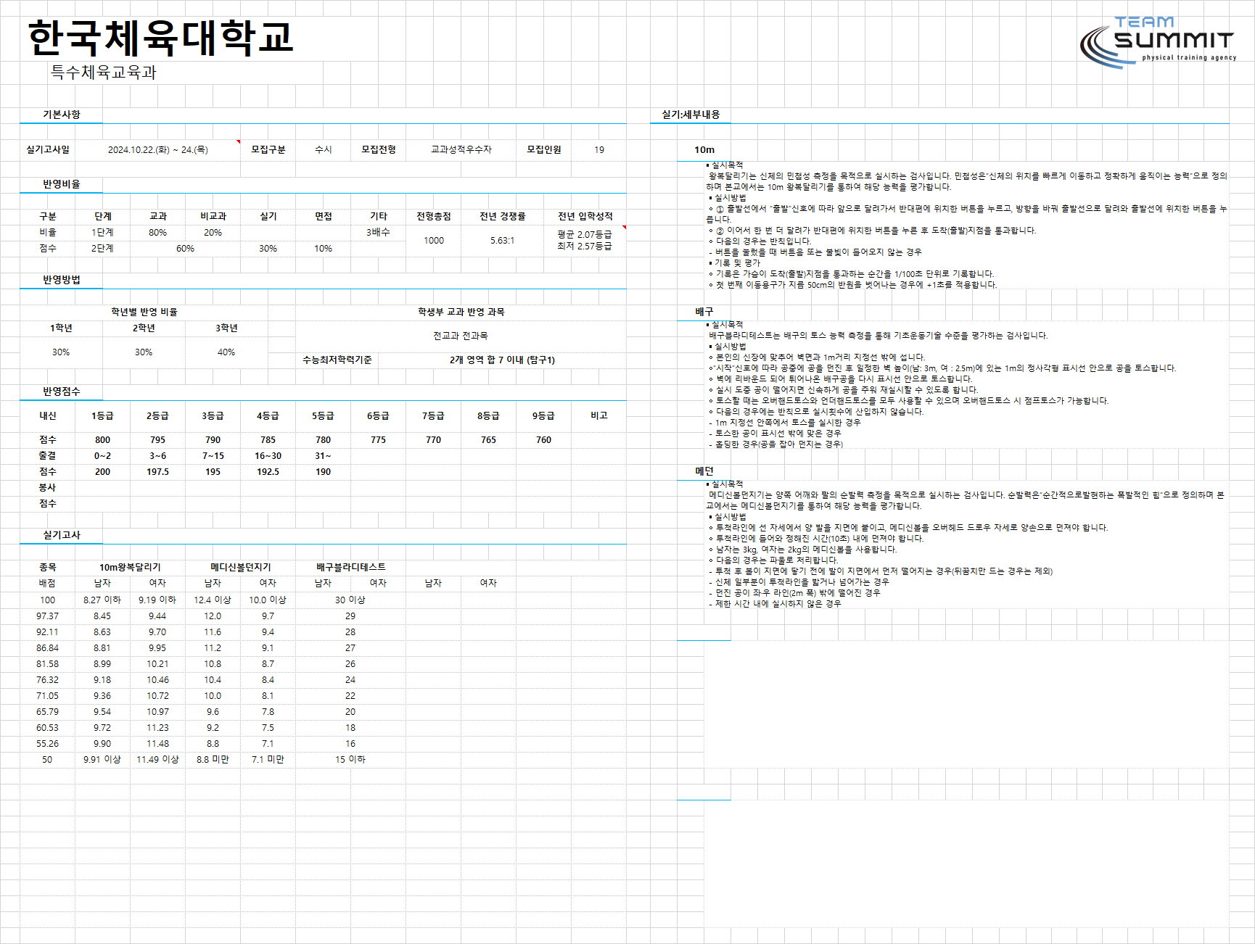Select the 교과성적우수자 cell

(461, 150)
